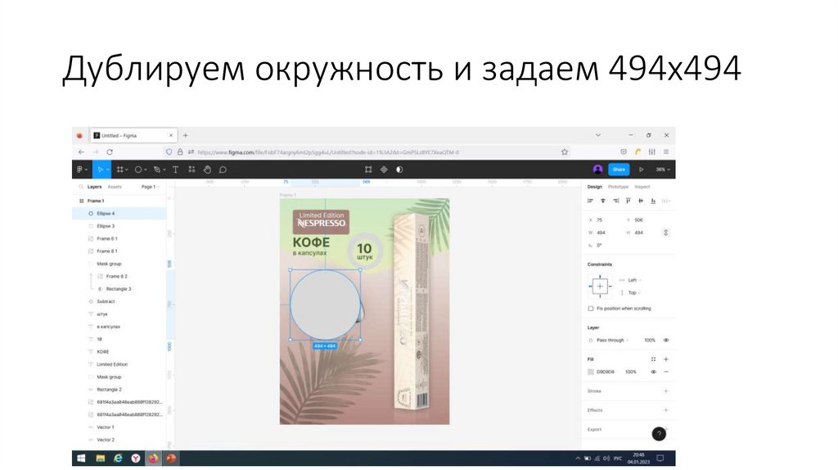Toggle fill visibility eye icon

653,372
